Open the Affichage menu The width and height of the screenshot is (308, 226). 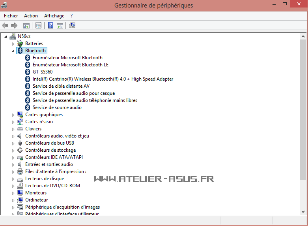click(x=54, y=16)
